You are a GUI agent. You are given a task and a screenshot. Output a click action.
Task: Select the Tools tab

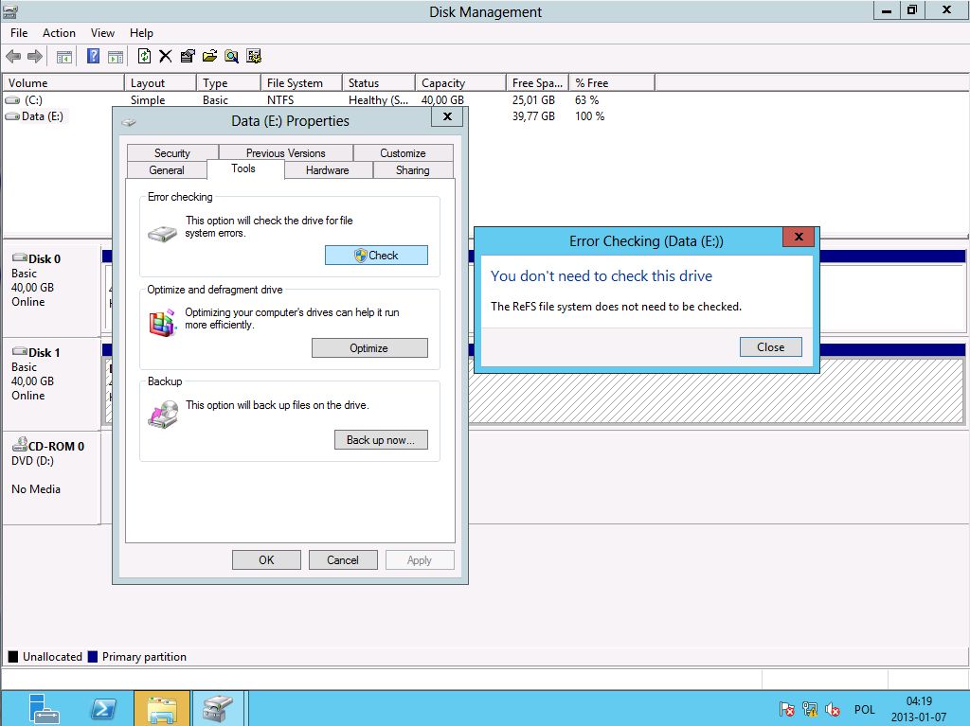tap(243, 168)
